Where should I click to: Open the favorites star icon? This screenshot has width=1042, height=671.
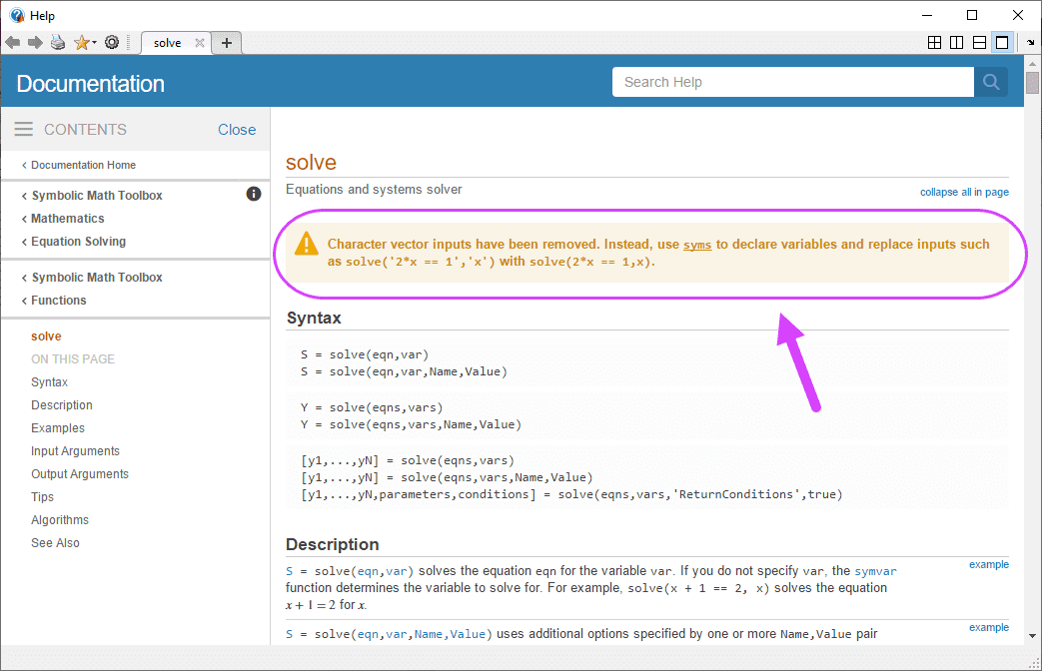(x=82, y=43)
